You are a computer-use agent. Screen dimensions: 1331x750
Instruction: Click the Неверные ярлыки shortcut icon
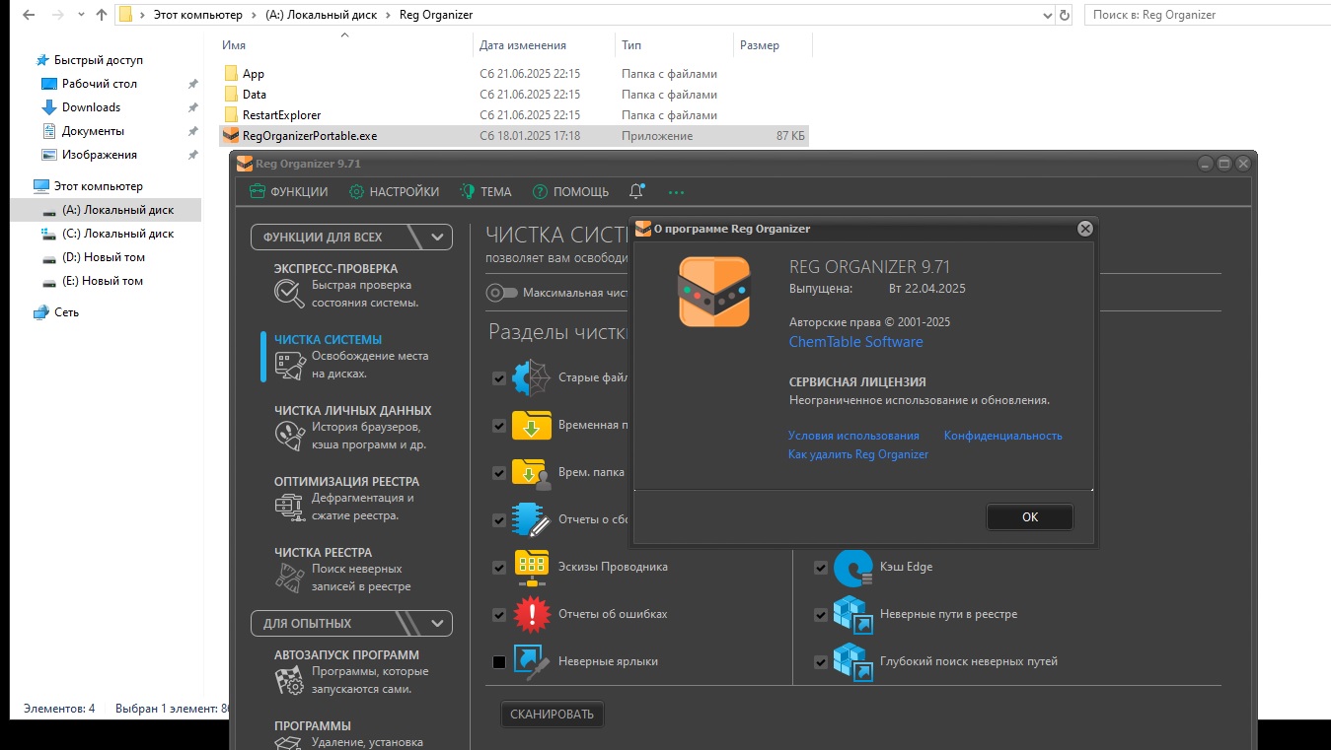[x=531, y=661]
